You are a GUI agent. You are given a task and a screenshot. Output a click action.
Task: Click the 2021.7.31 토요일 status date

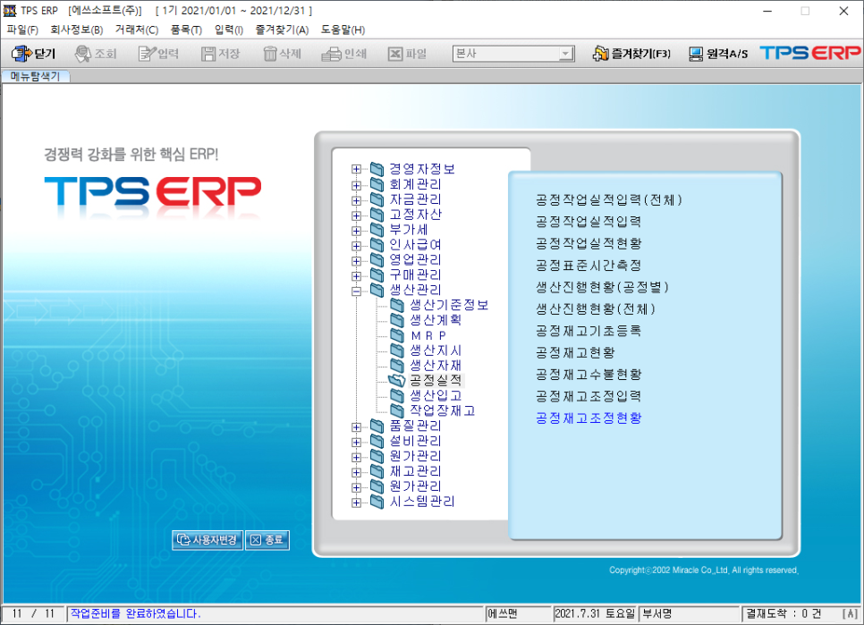(595, 613)
